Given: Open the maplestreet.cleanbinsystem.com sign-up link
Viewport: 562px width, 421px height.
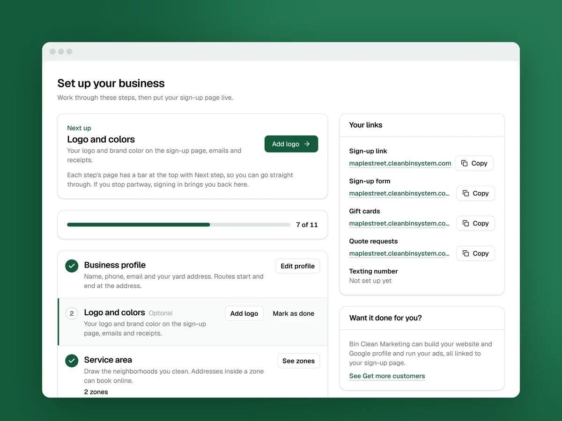Looking at the screenshot, I should [x=400, y=163].
